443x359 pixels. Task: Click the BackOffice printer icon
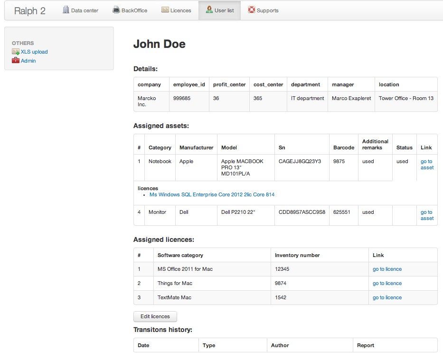(116, 10)
